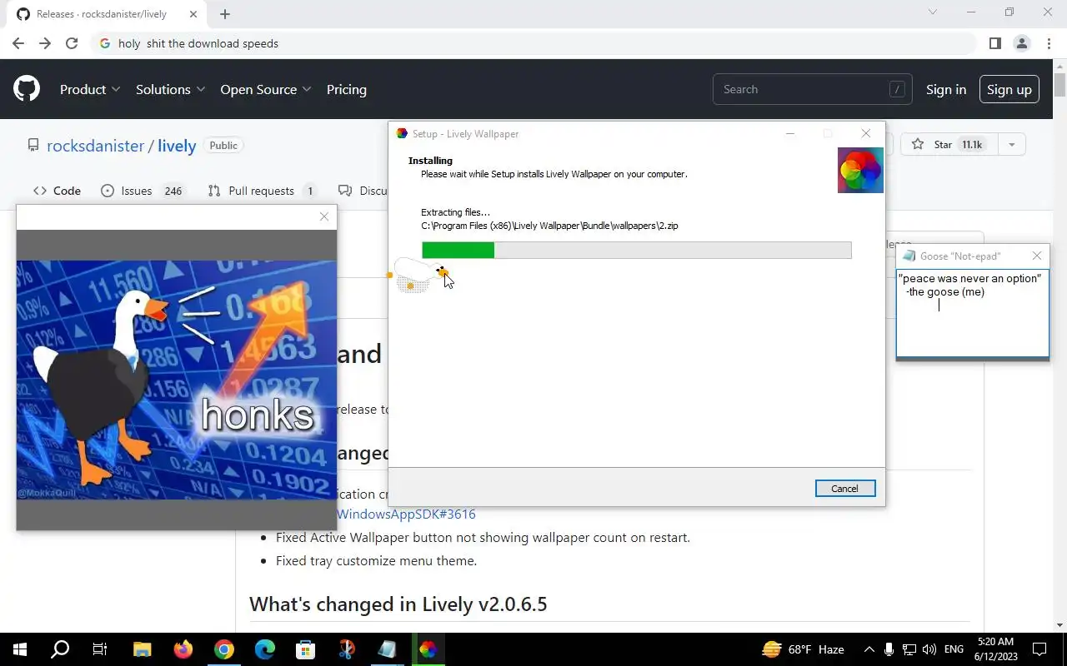Viewport: 1067px width, 666px height.
Task: Click the honks goose meme image
Action: [177, 380]
